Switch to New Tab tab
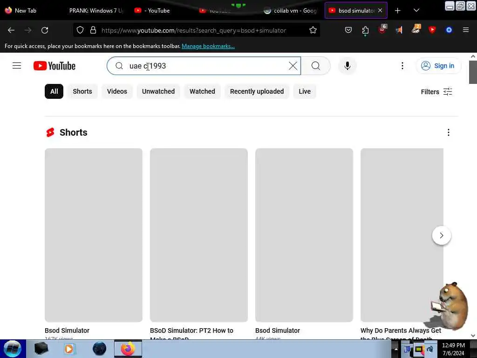The width and height of the screenshot is (477, 358). pos(25,11)
